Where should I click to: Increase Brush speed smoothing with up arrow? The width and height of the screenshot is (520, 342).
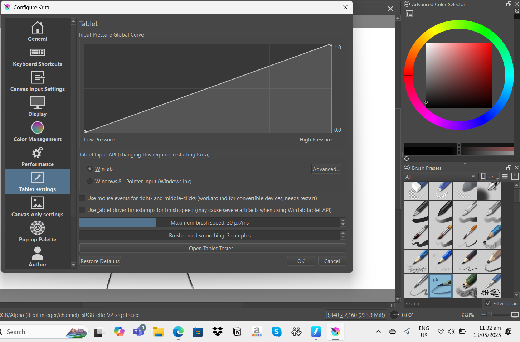(x=343, y=233)
